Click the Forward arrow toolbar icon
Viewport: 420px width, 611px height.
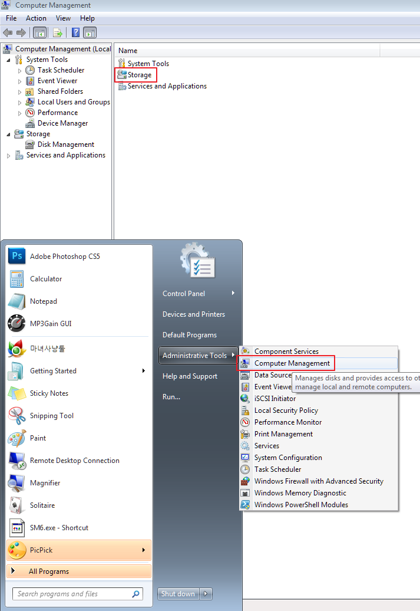[x=21, y=33]
